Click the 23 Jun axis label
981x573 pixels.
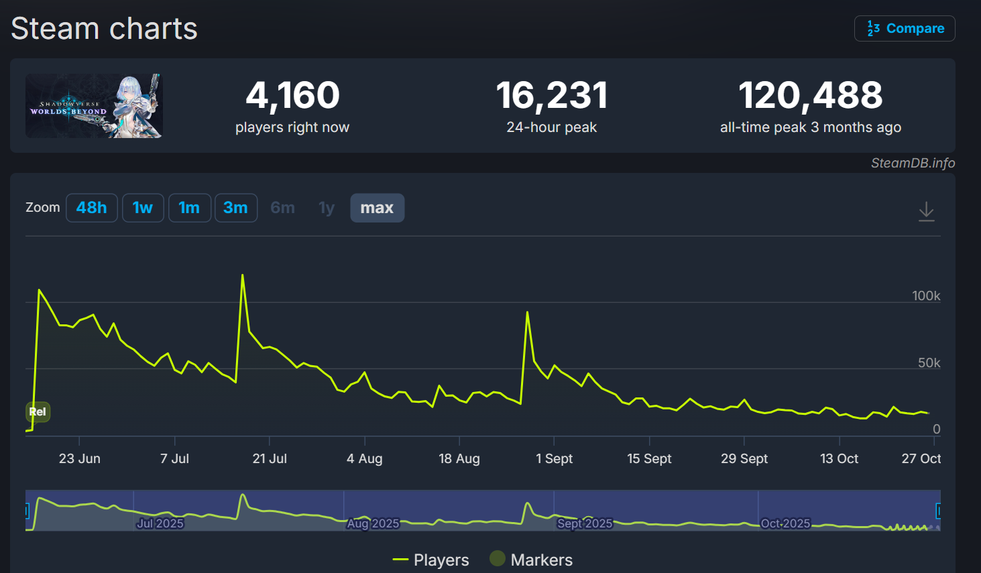80,458
